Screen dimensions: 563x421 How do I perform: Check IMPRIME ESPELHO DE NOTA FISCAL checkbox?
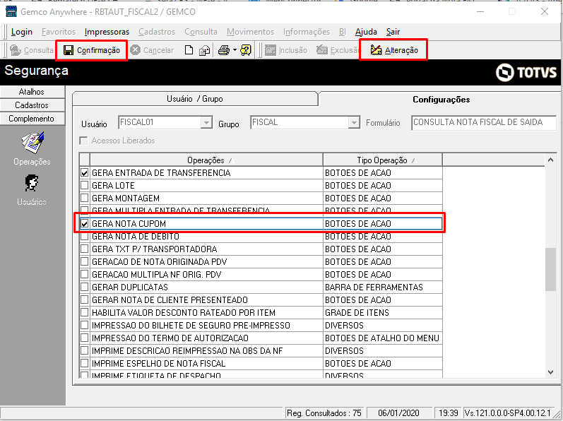pyautogui.click(x=84, y=363)
